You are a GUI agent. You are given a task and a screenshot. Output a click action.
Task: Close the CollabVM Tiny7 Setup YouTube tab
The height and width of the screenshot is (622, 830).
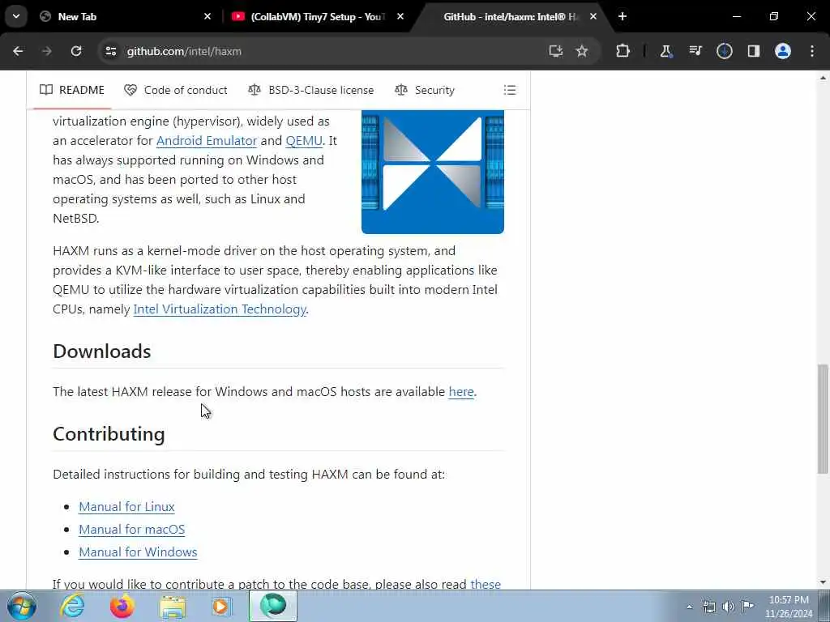[x=400, y=16]
